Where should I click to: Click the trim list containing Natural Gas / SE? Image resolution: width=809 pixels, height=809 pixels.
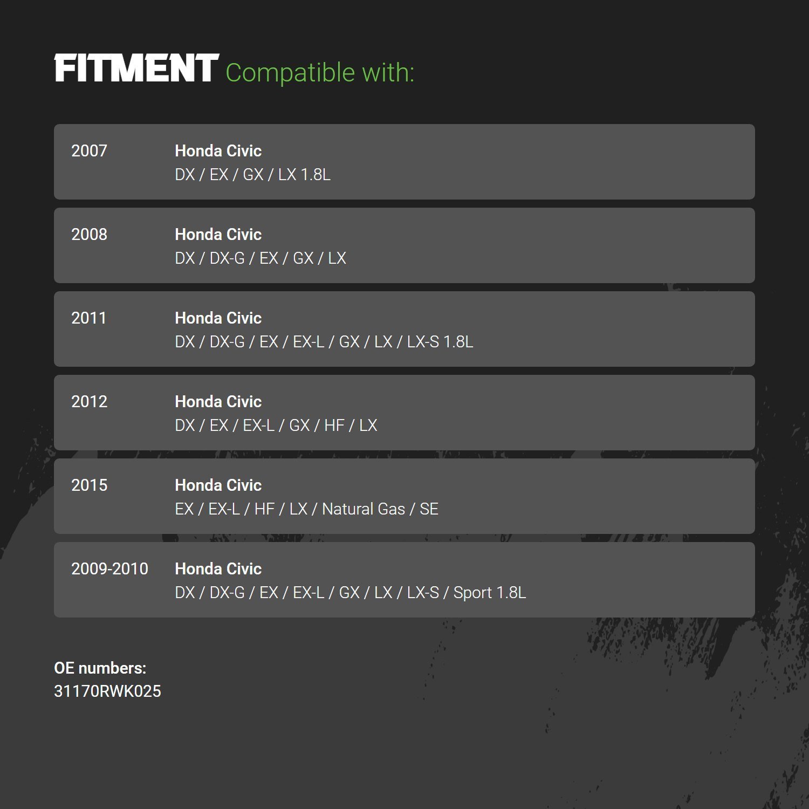(306, 509)
